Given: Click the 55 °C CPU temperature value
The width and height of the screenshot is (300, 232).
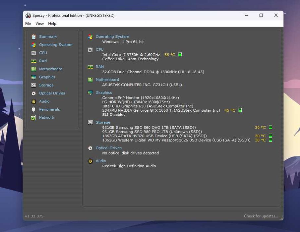Looking at the screenshot, I should (x=170, y=55).
